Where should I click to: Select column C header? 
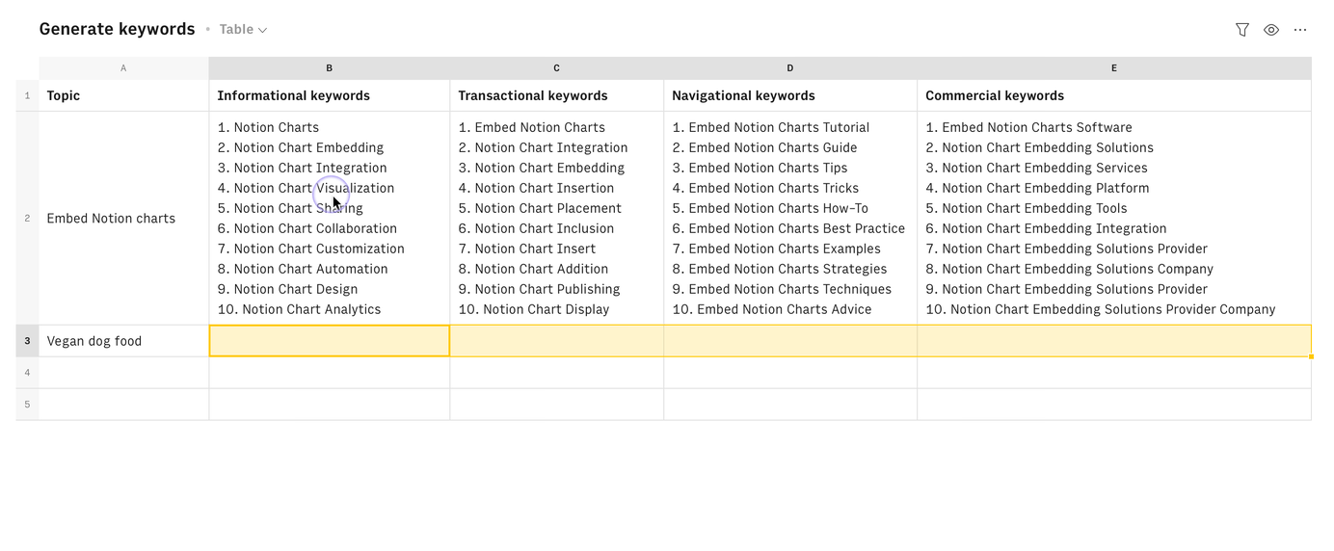point(557,68)
